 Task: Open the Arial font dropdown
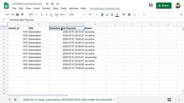[77, 15]
